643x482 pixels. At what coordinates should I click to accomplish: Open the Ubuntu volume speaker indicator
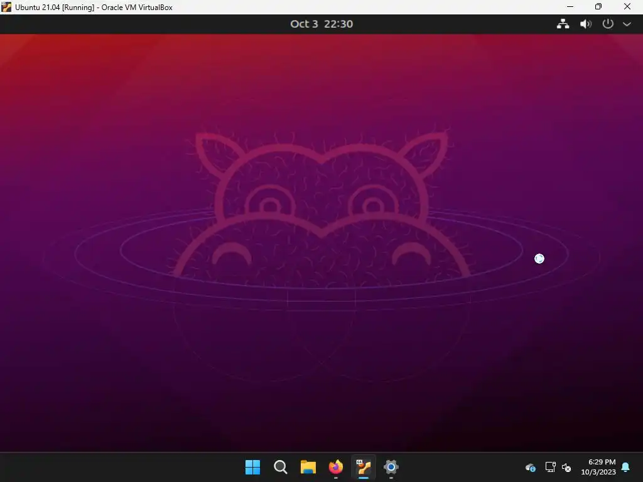[586, 24]
